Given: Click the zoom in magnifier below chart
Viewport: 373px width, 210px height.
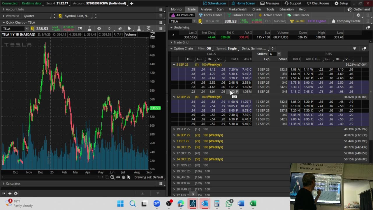Looking at the screenshot, I should click(x=112, y=177).
